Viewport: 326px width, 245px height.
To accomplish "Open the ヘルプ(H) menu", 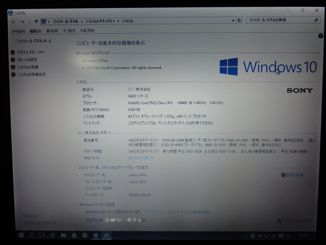I will 87,30.
